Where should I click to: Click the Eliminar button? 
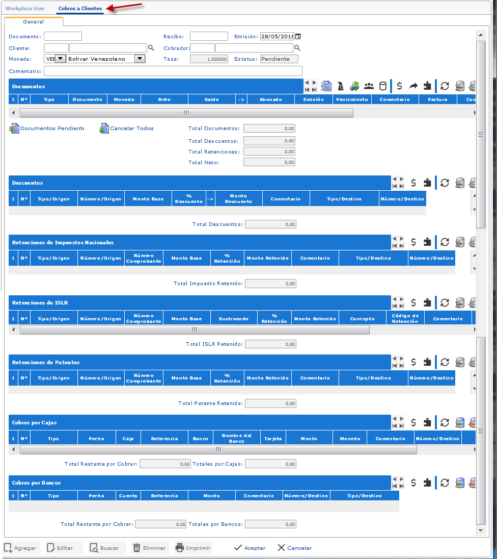150,548
